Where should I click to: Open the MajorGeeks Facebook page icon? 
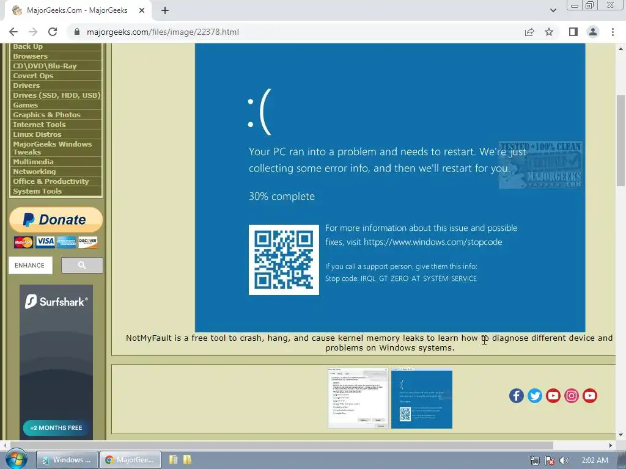click(x=516, y=396)
